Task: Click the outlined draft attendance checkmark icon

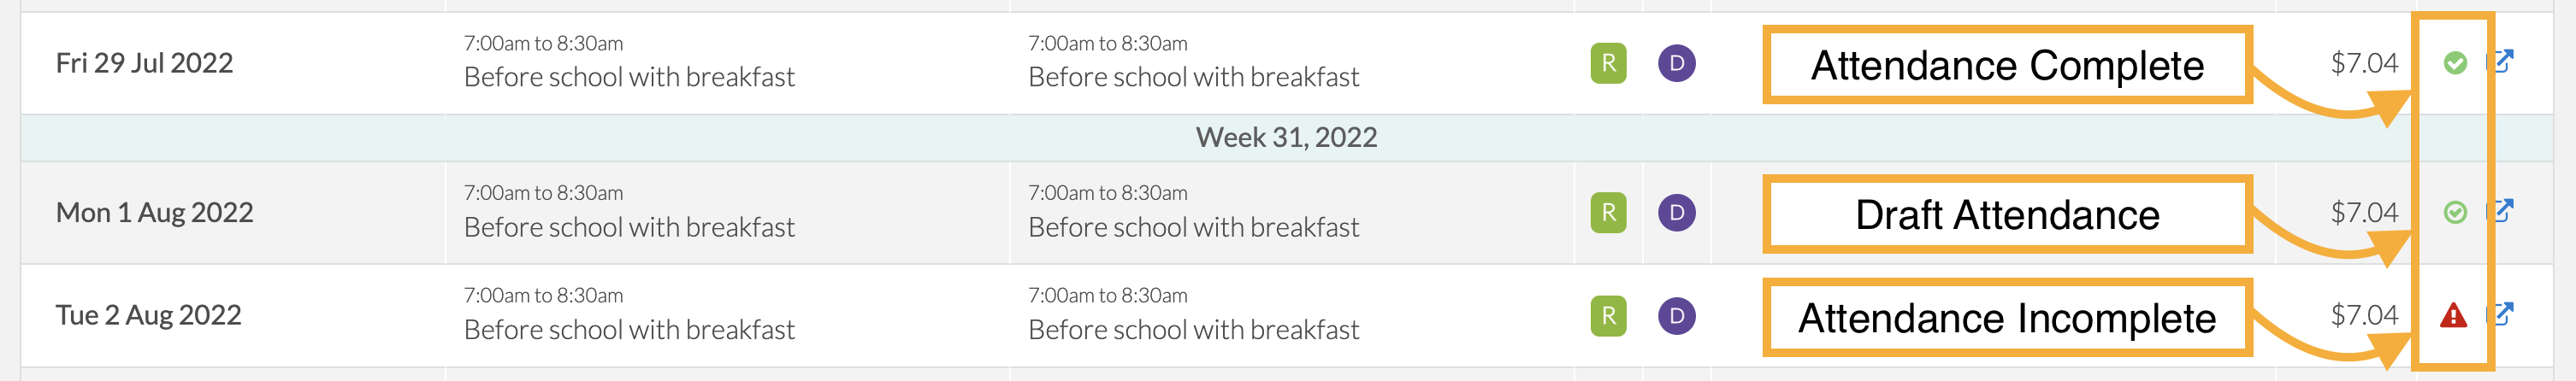Action: pos(2455,213)
